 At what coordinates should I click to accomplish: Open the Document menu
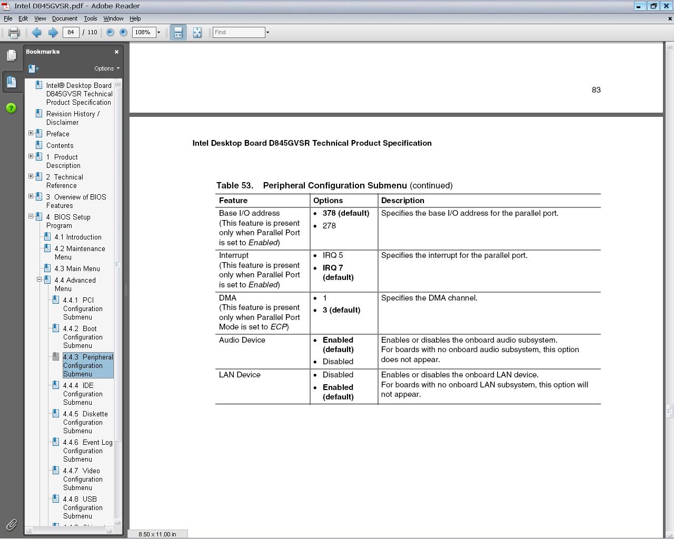tap(65, 18)
